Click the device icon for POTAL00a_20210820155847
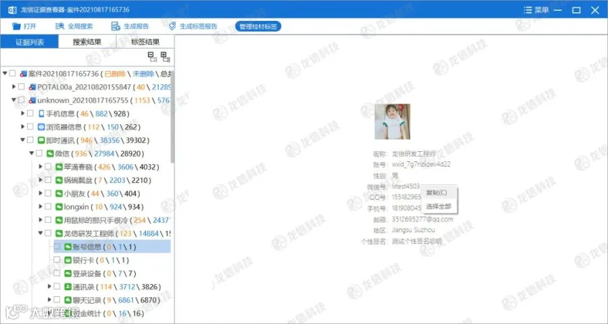608x324 pixels. pos(32,87)
